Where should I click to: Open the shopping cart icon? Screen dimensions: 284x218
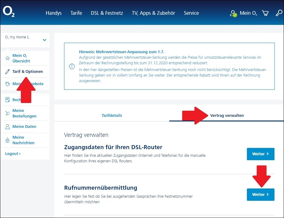point(265,13)
